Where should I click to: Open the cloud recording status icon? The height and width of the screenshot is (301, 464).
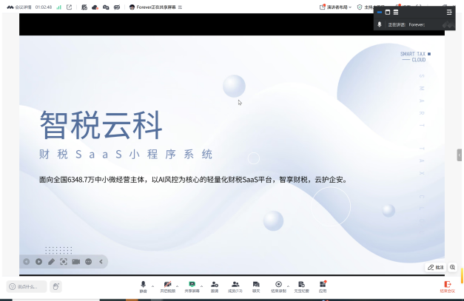95,7
